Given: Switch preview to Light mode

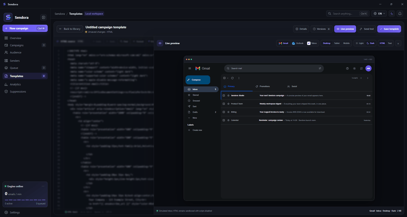Looking at the screenshot, I should (x=360, y=43).
